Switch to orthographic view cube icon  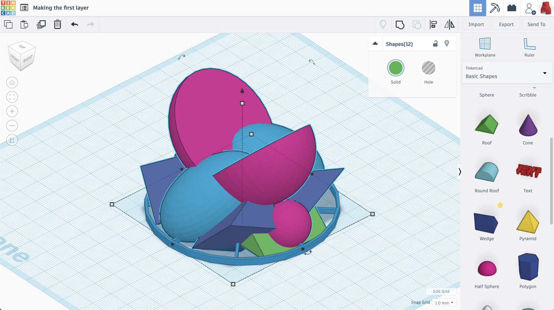coord(12,140)
